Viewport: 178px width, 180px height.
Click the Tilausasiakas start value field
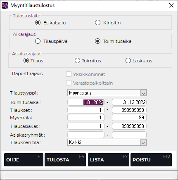click(x=86, y=126)
